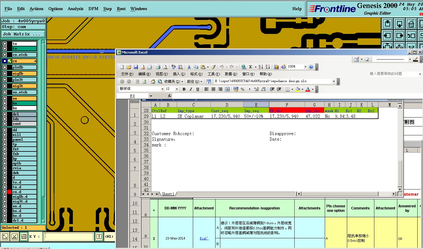
Task: Click the Job Matrix button
Action: click(23, 34)
